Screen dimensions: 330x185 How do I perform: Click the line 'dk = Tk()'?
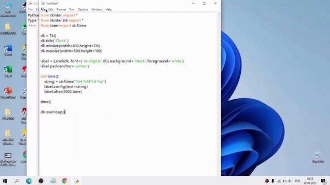pyautogui.click(x=48, y=35)
